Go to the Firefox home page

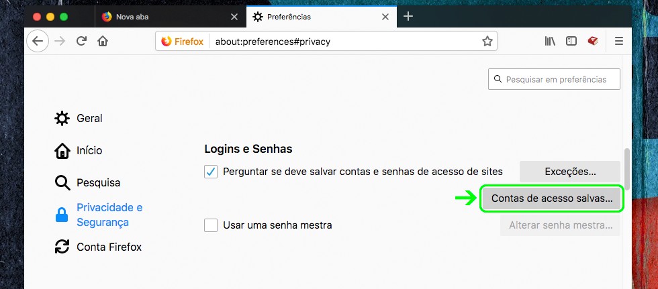point(103,41)
